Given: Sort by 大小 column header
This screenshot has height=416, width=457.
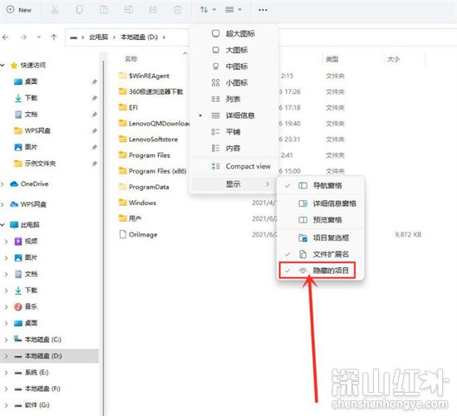Looking at the screenshot, I should pos(394,60).
